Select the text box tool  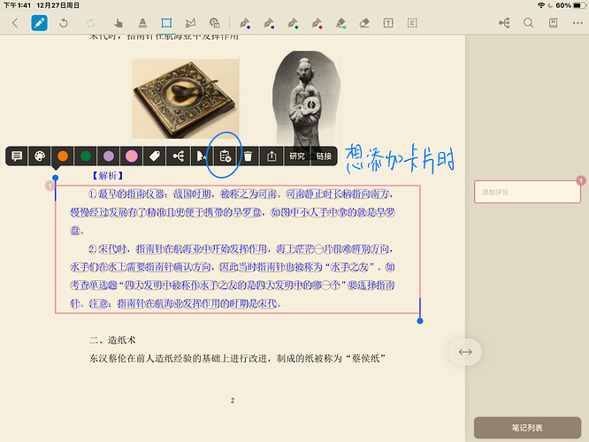coord(388,23)
